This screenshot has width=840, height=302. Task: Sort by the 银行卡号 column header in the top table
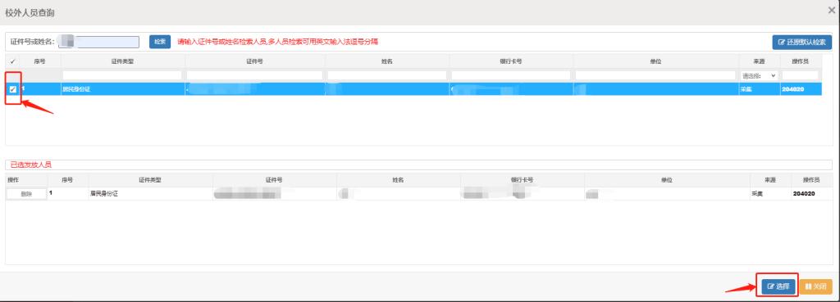[510, 61]
